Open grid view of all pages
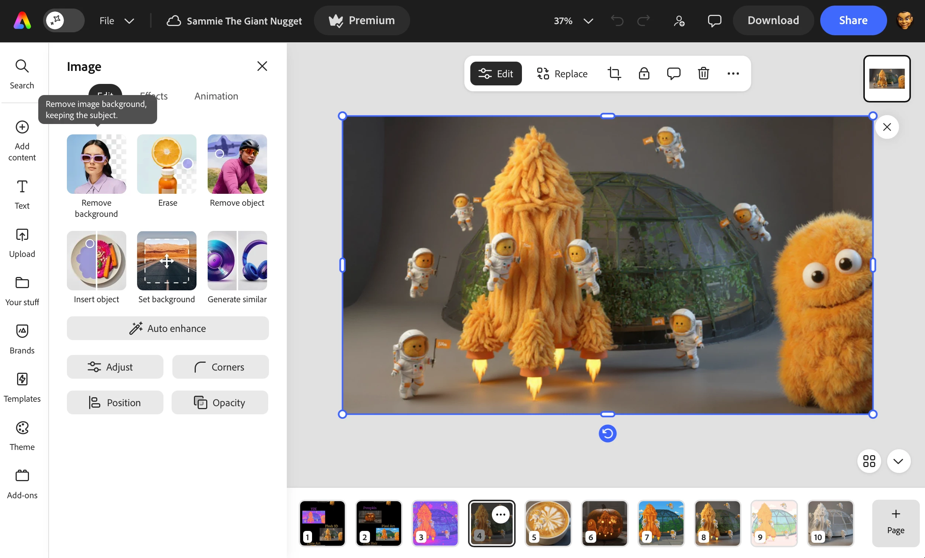Image resolution: width=925 pixels, height=558 pixels. [x=869, y=461]
